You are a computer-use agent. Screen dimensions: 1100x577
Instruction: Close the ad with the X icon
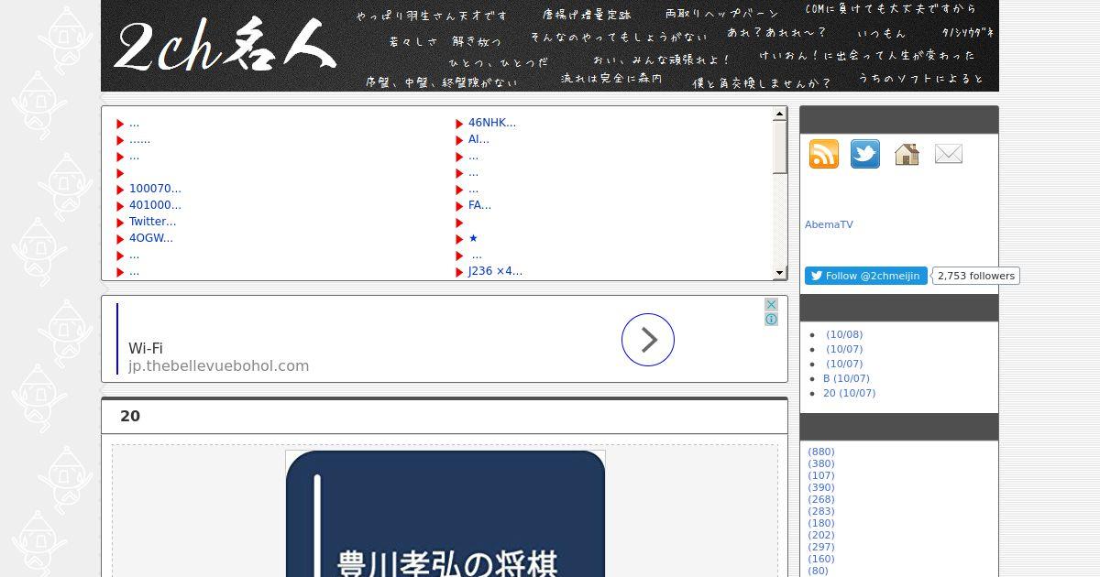click(772, 304)
